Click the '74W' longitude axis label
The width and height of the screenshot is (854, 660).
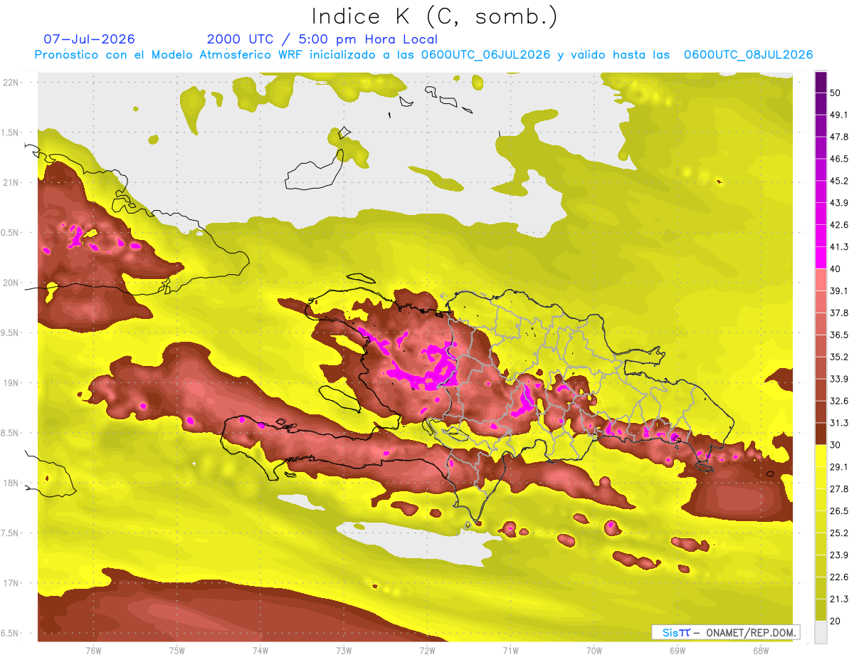click(260, 650)
